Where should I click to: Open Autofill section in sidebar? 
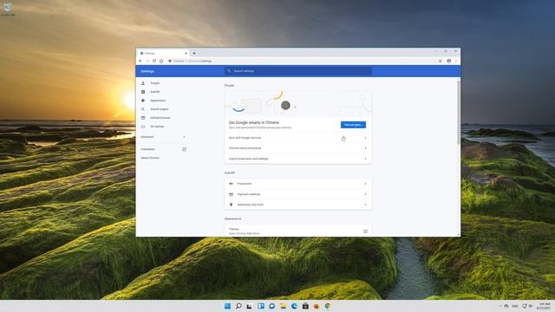[x=154, y=92]
